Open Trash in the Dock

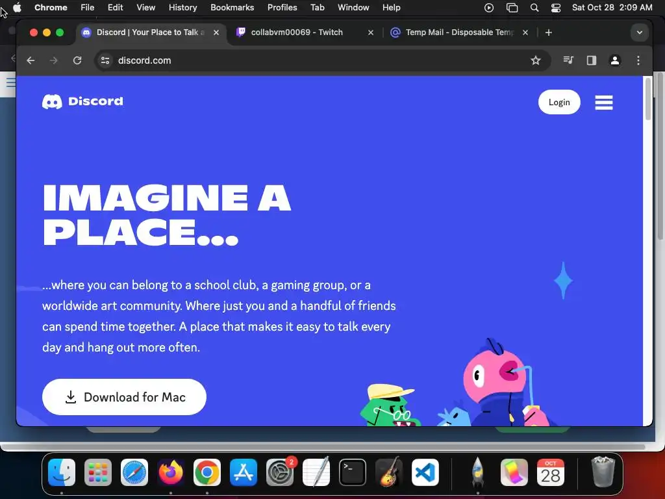point(603,472)
